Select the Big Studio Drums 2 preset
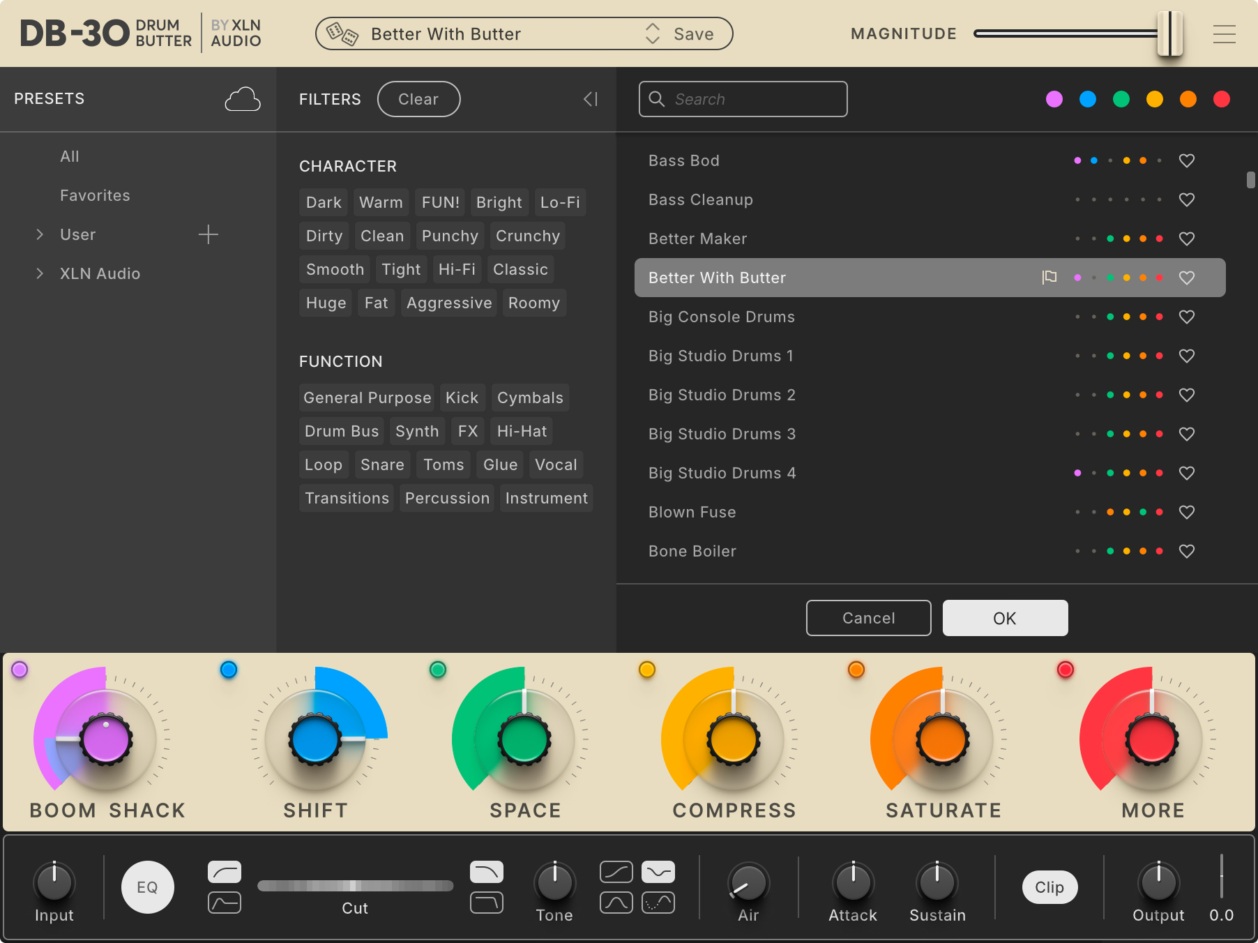The image size is (1258, 943). point(930,395)
